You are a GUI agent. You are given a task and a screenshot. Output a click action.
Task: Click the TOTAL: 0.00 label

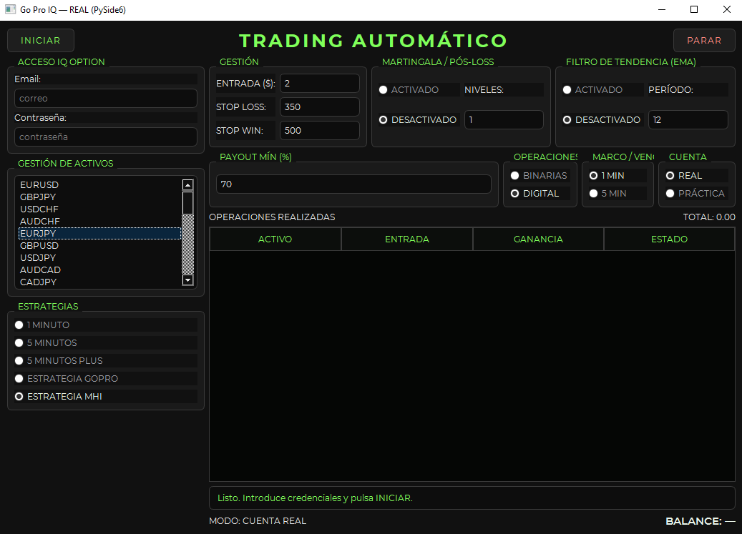[x=709, y=217]
